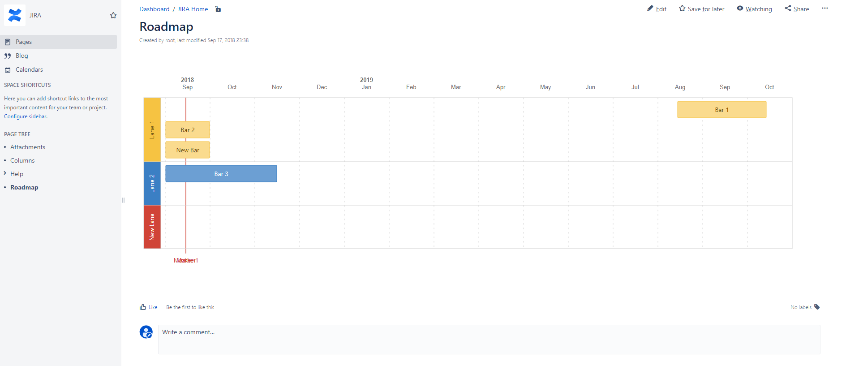Viewport: 846px width, 366px height.
Task: Click the Confluence space logo
Action: [x=15, y=15]
